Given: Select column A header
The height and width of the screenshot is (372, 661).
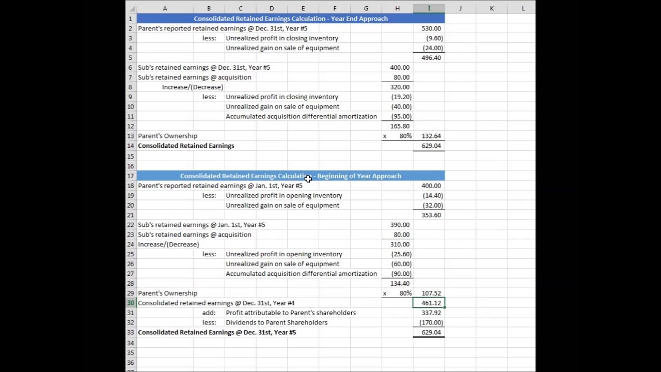Looking at the screenshot, I should pyautogui.click(x=165, y=8).
